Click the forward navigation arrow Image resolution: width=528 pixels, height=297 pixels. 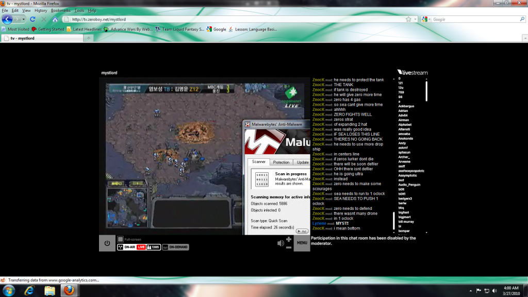click(17, 19)
